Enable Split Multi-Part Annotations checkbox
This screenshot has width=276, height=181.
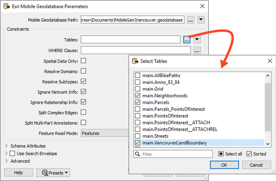(x=84, y=123)
